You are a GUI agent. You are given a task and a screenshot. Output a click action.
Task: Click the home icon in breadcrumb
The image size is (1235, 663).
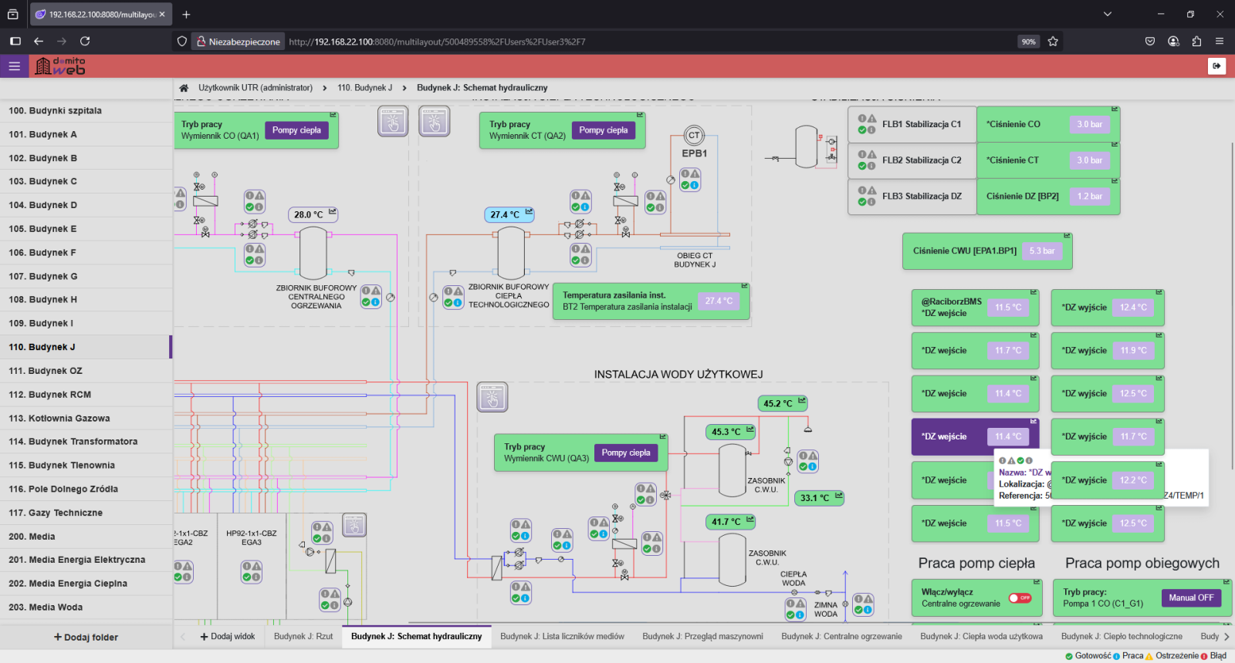pos(184,88)
